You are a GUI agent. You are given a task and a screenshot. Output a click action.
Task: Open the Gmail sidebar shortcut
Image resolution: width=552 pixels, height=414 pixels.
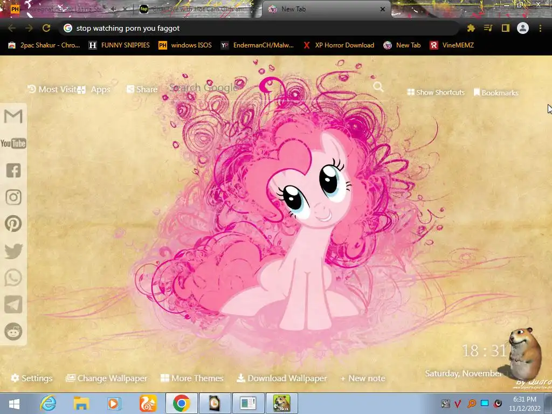(x=13, y=116)
